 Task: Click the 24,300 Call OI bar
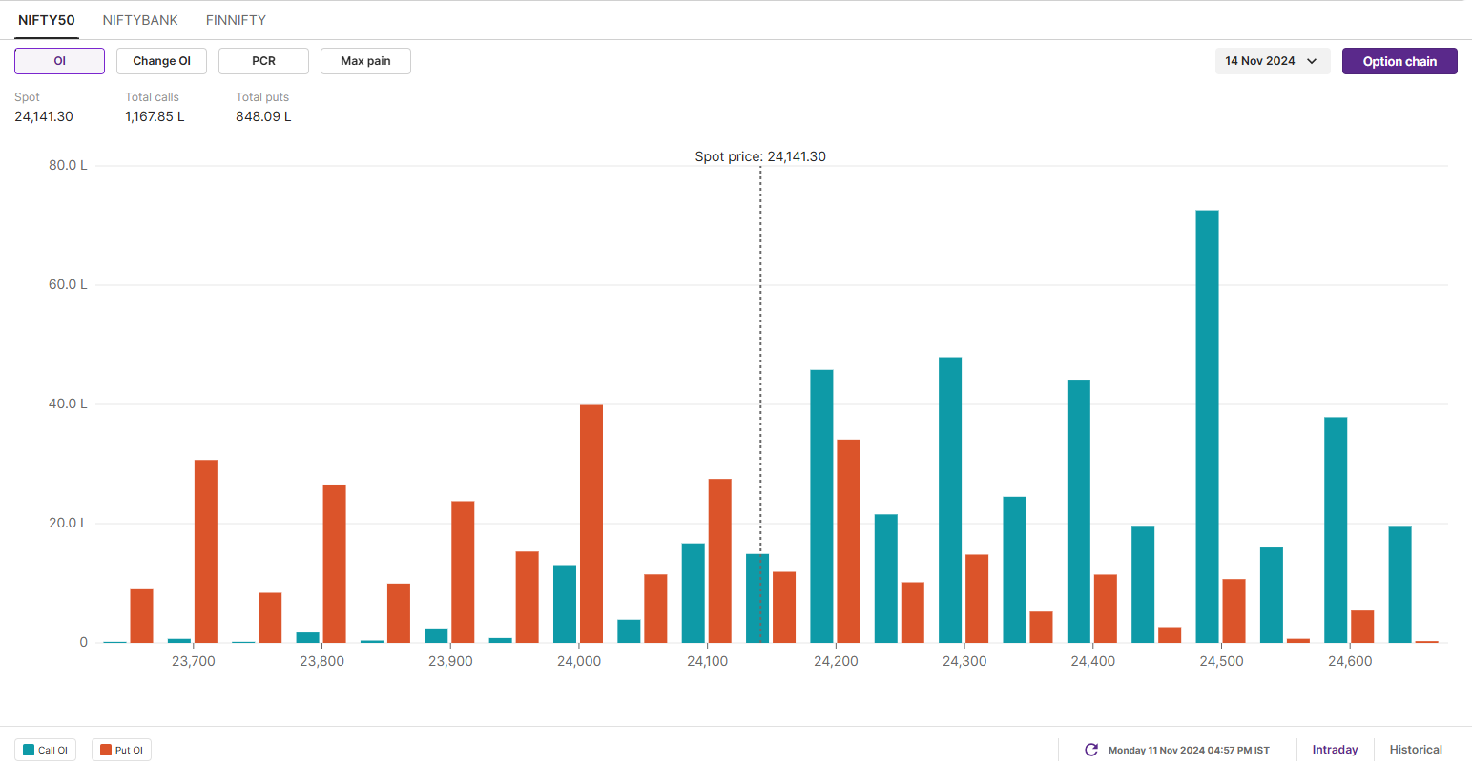tap(950, 500)
